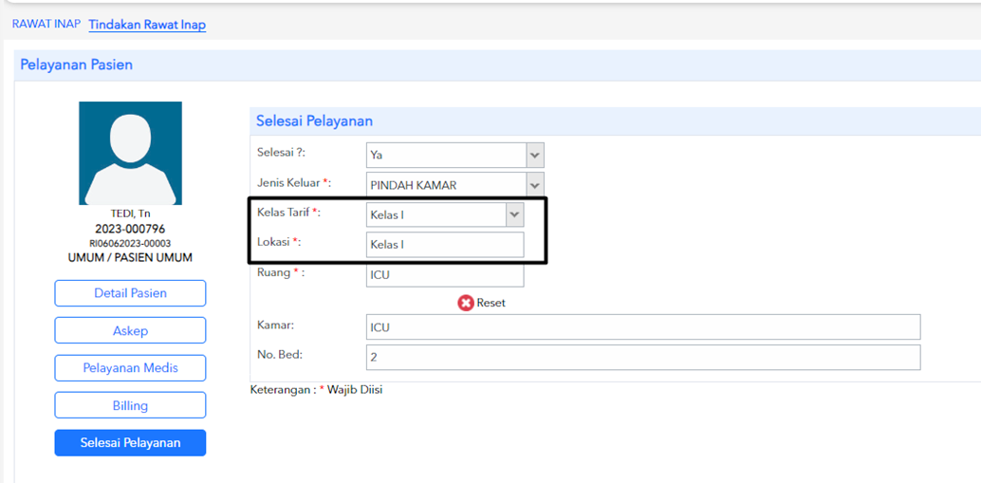Viewport: 981px width, 483px height.
Task: Click the UMUM / PASIEN UMUM text
Action: tap(130, 257)
